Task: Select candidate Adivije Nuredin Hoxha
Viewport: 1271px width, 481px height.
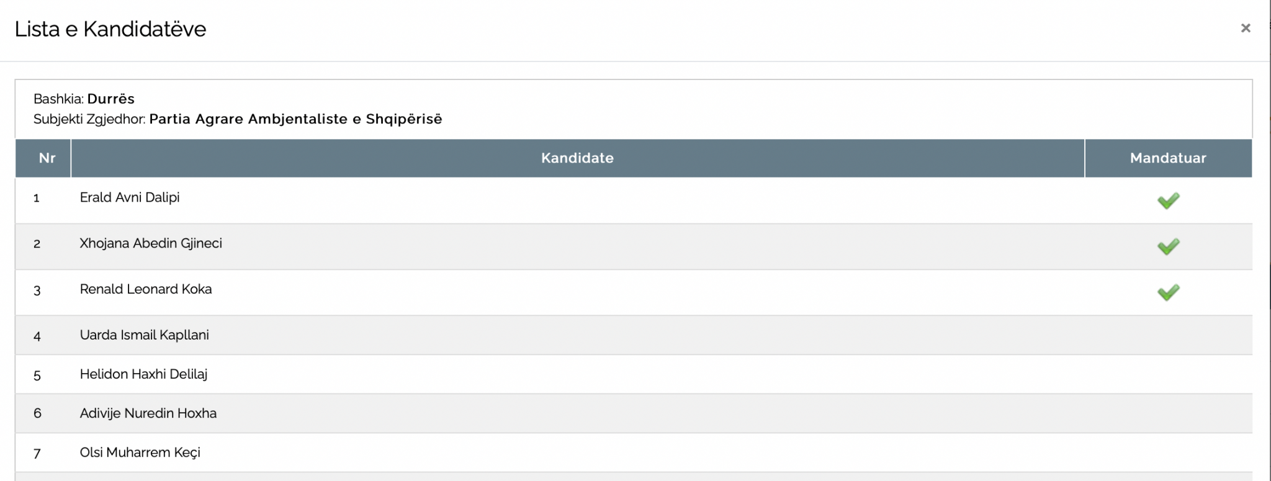Action: point(148,413)
